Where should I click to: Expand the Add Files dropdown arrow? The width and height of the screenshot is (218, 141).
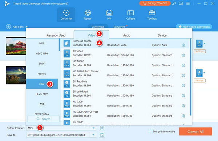[27, 27]
